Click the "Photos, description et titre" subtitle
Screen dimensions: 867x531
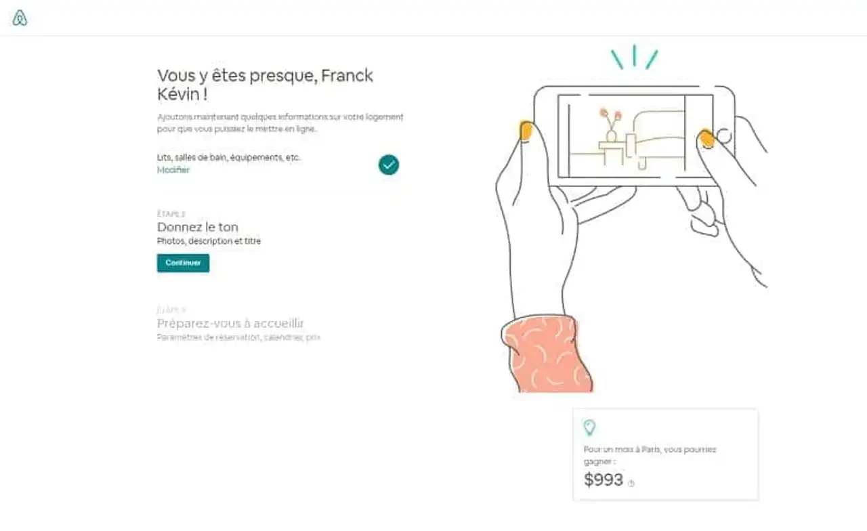(209, 241)
